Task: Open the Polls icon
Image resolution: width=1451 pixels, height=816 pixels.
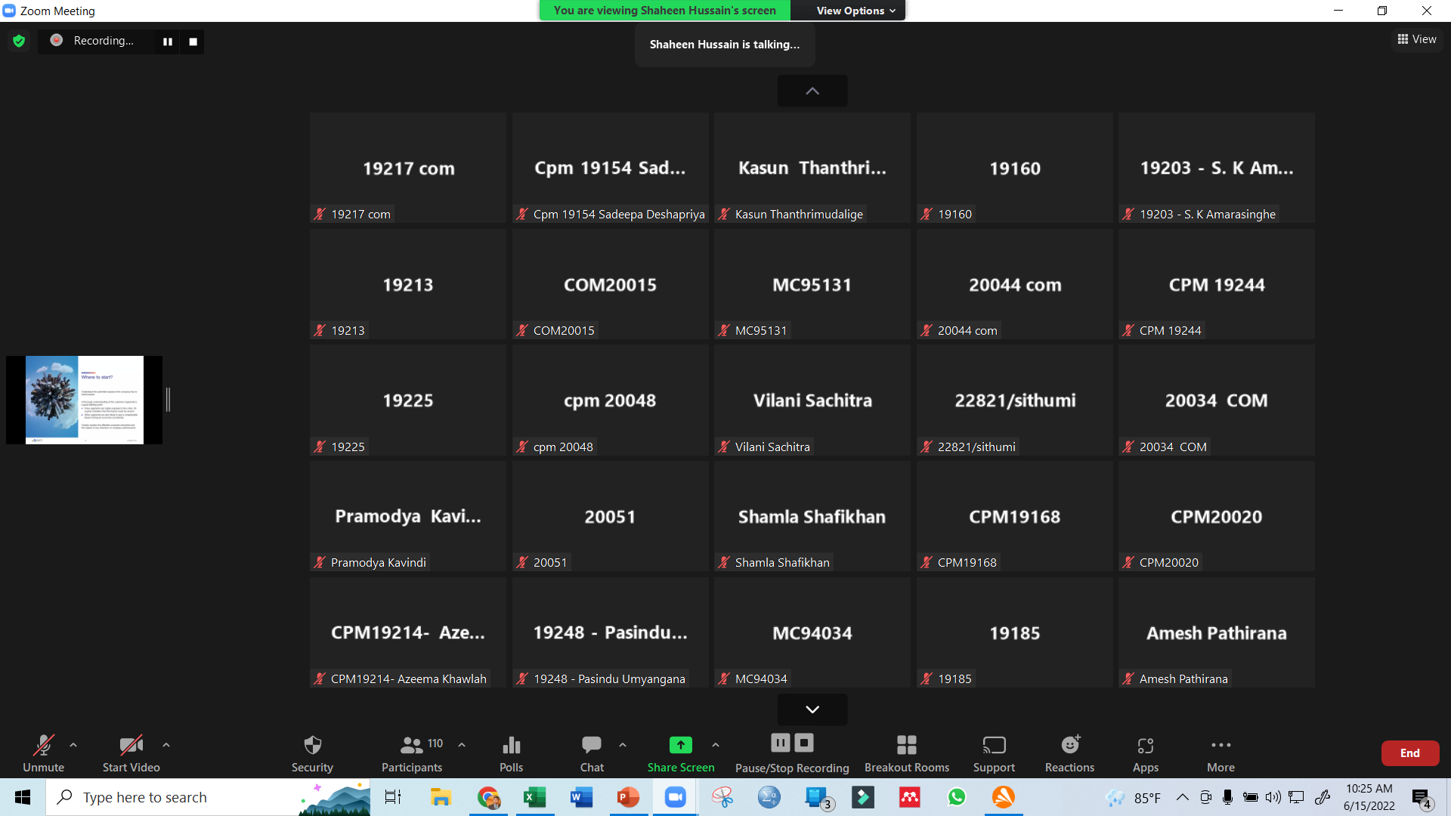Action: pyautogui.click(x=511, y=753)
